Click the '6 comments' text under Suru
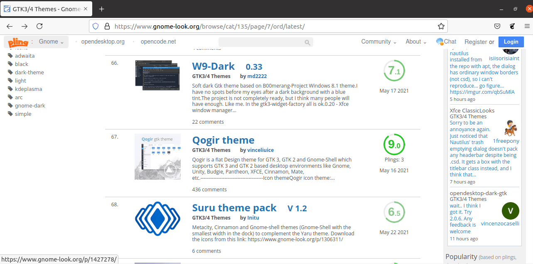This screenshot has height=264, width=533. [x=206, y=251]
